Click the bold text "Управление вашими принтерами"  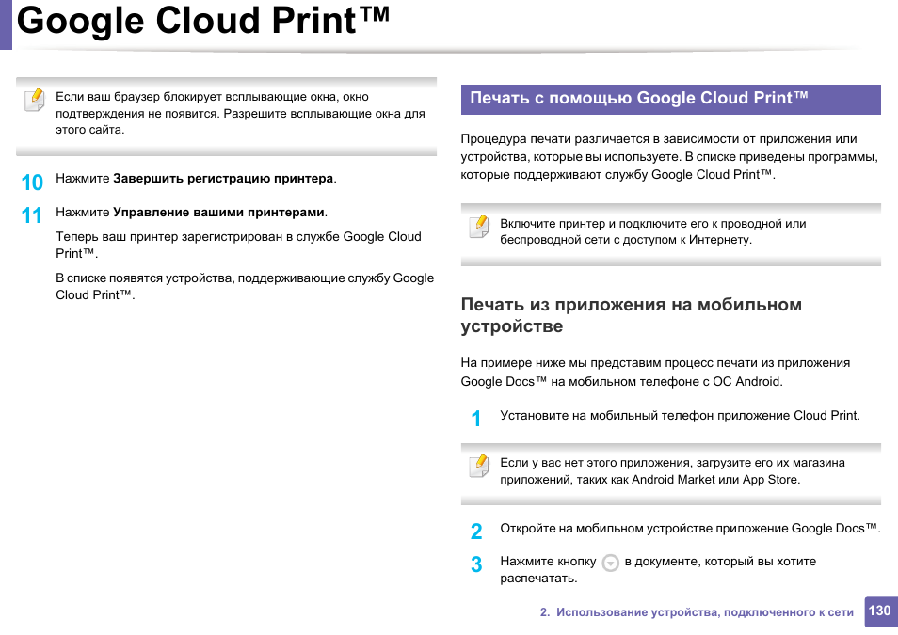coord(218,213)
